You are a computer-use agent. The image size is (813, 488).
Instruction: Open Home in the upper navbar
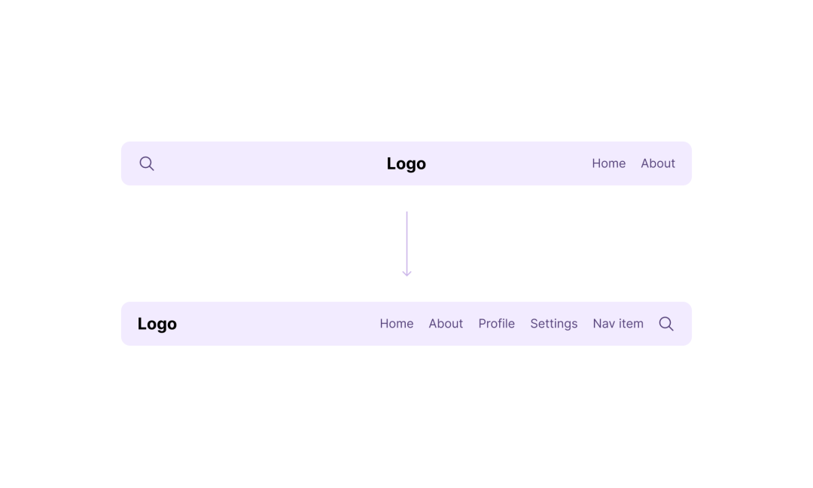point(609,163)
